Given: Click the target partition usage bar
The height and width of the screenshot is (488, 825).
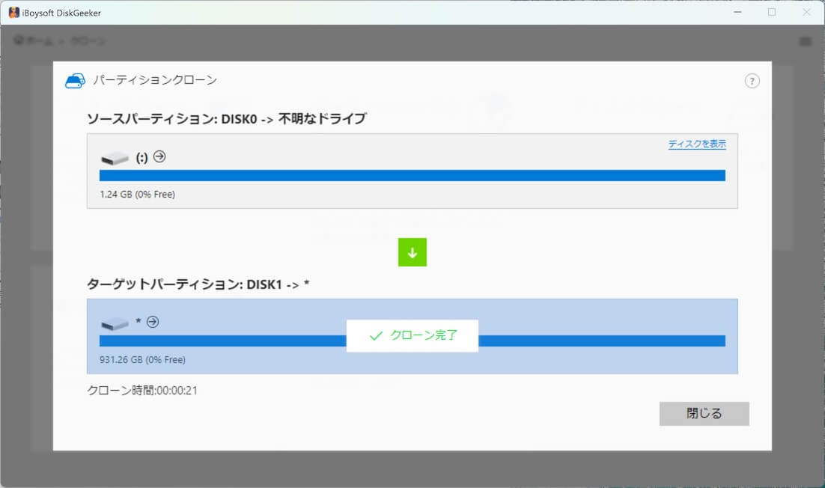Looking at the screenshot, I should click(412, 341).
